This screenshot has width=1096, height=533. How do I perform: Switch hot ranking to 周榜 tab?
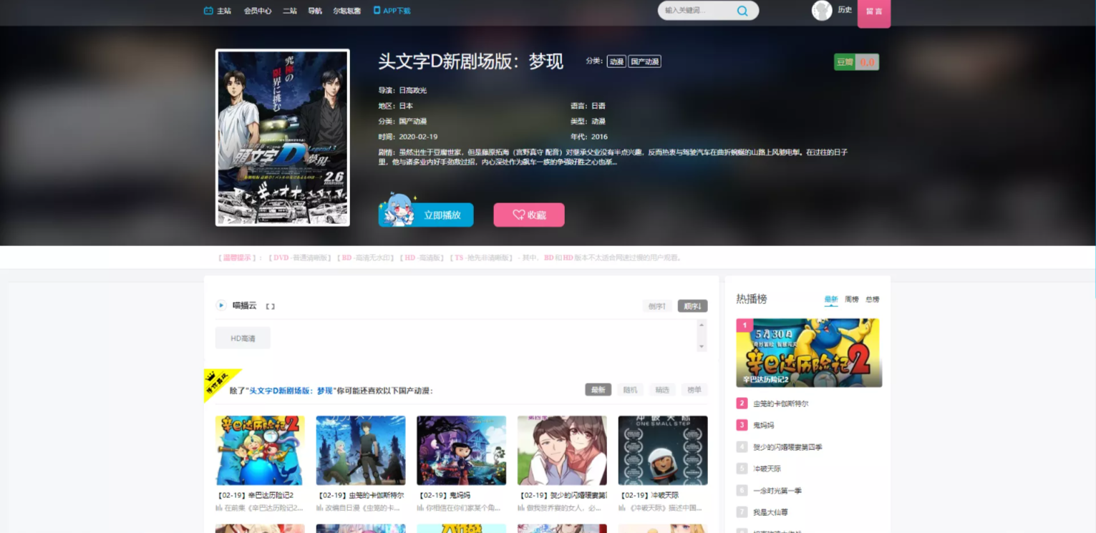[851, 299]
